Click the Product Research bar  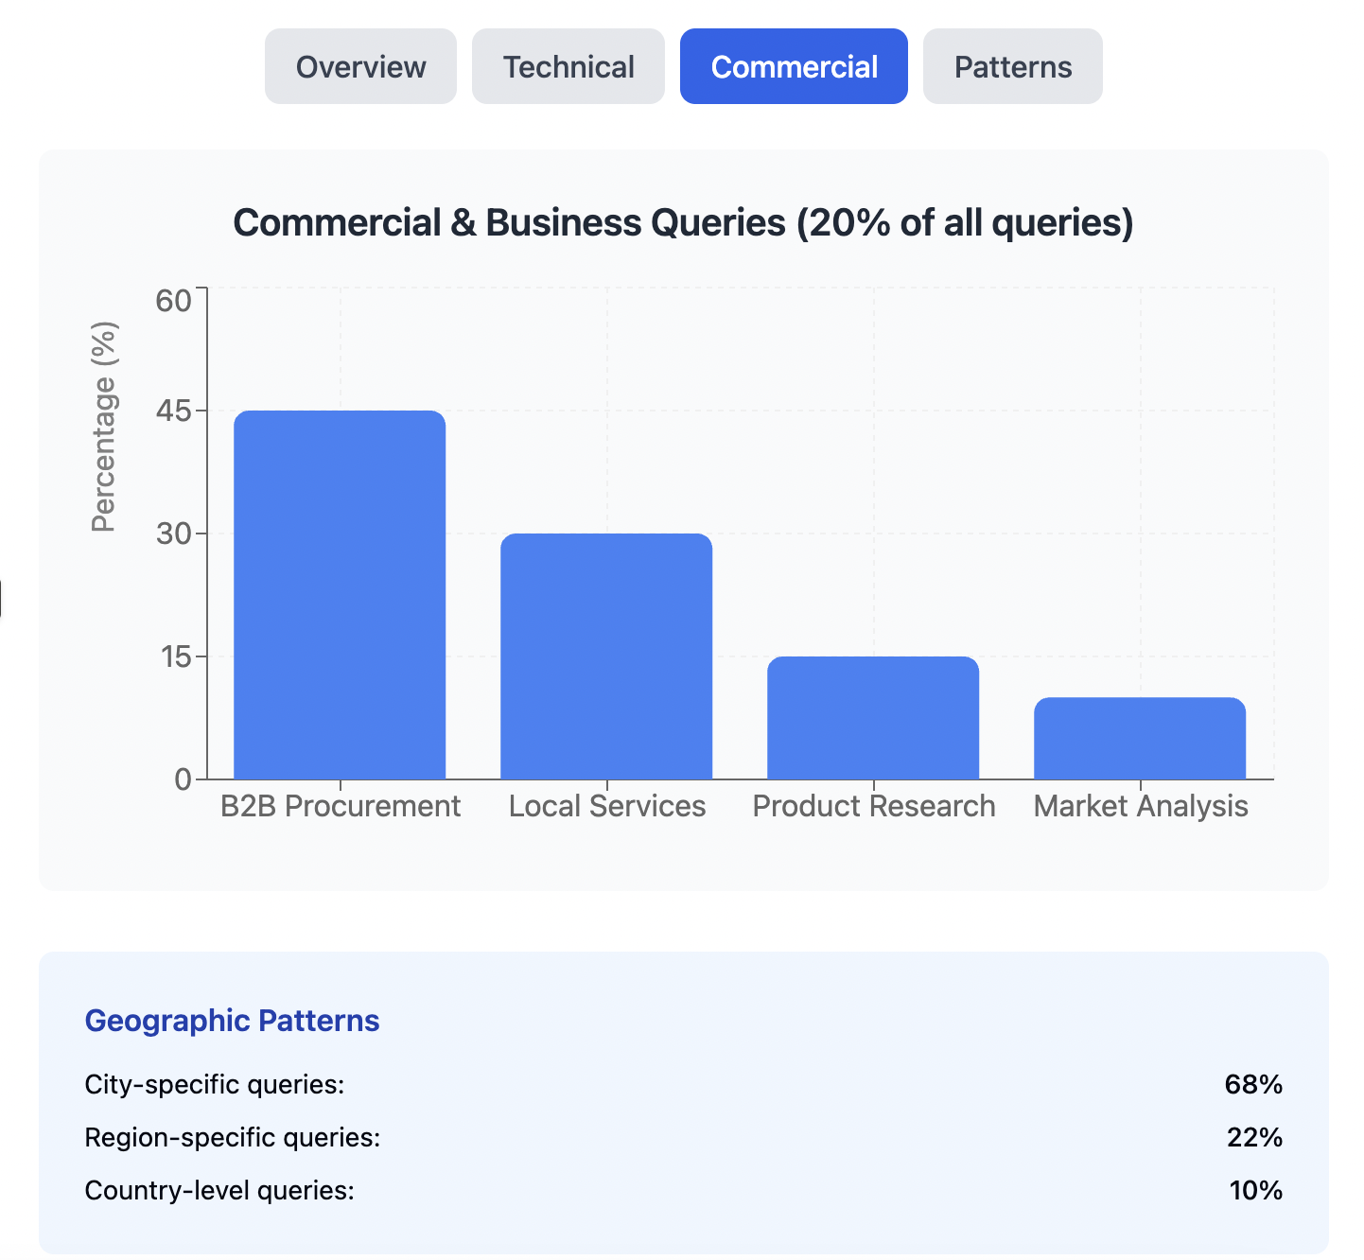coord(873,718)
